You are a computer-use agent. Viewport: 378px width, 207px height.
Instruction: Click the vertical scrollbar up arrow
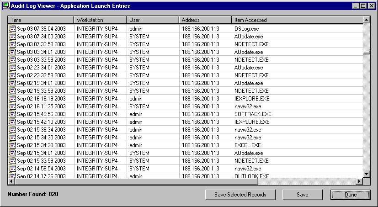point(367,20)
